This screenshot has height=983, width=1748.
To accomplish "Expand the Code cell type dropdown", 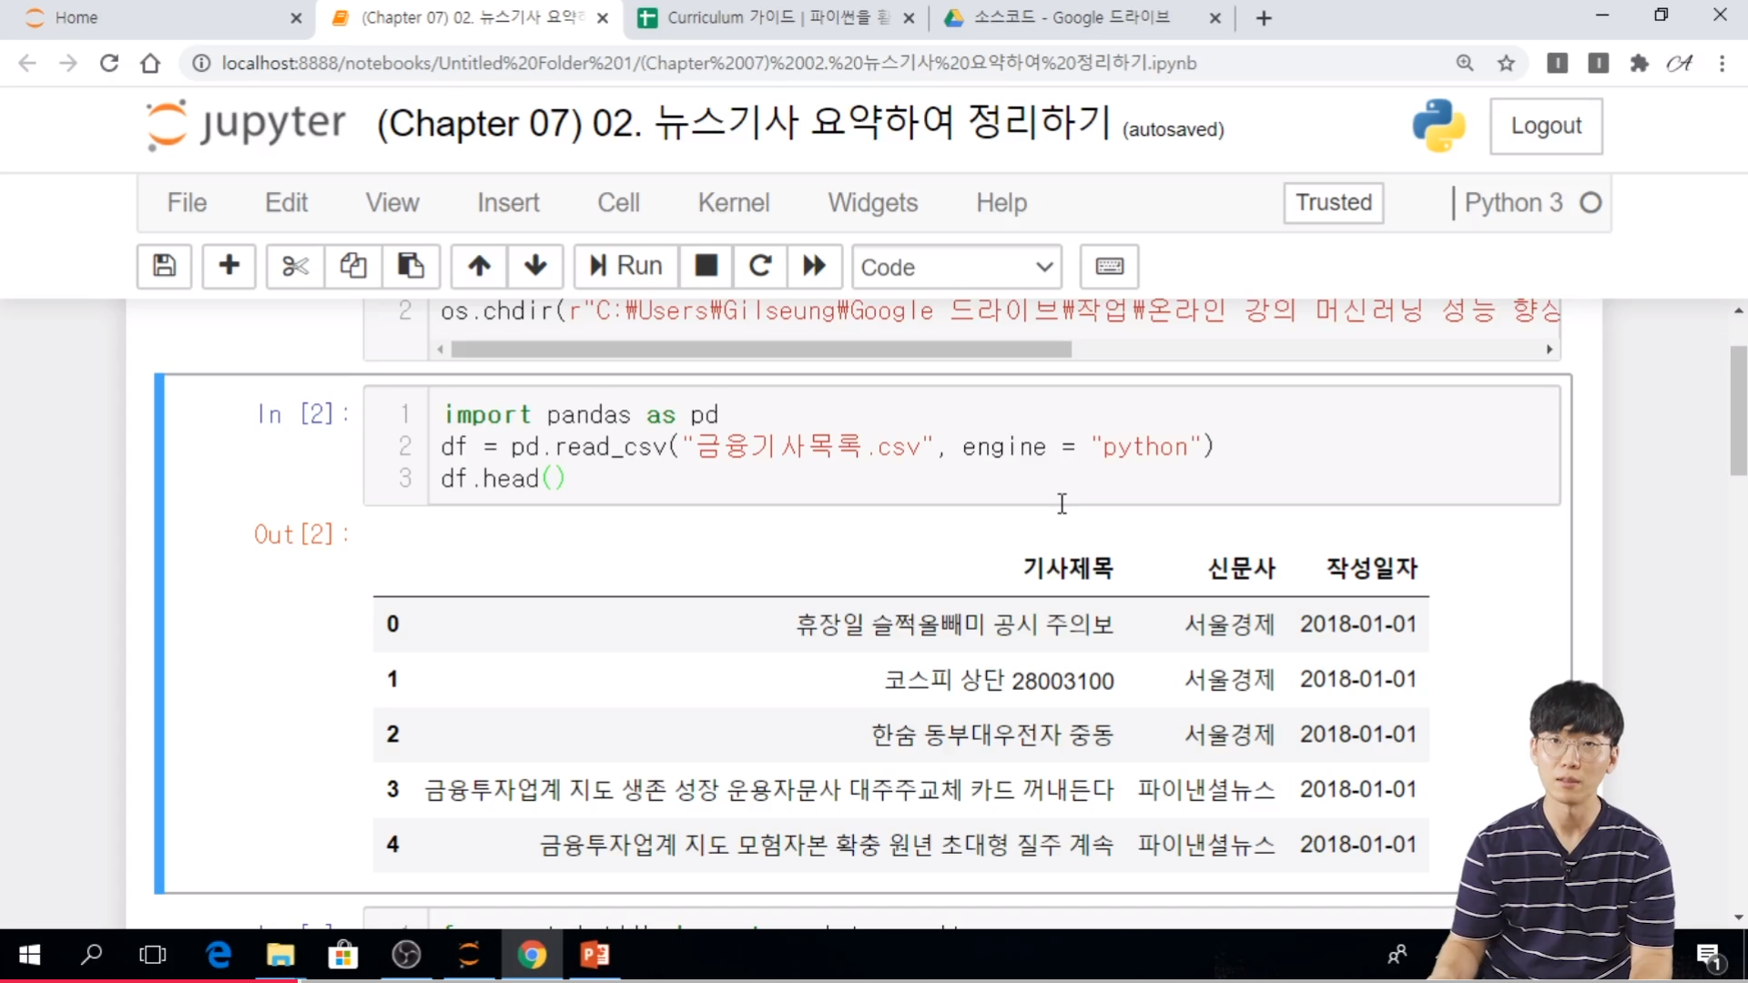I will (956, 267).
